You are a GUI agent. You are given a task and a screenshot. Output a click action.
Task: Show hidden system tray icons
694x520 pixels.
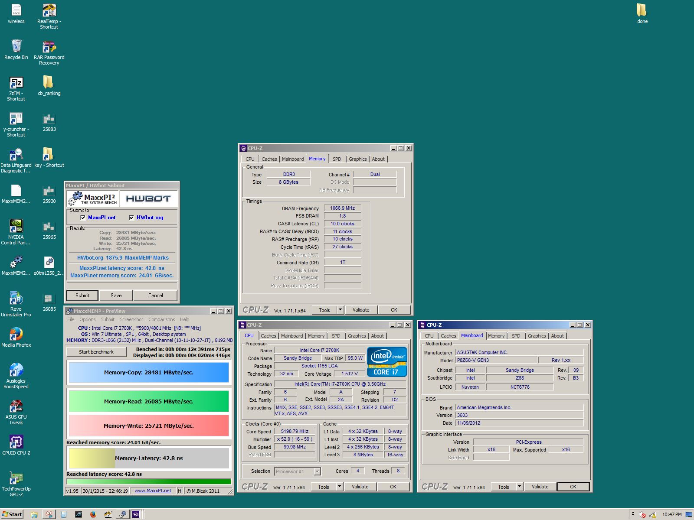[633, 514]
